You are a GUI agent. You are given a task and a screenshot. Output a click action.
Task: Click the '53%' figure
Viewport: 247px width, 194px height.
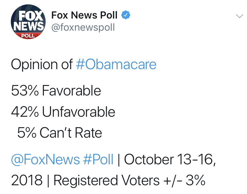[25, 90]
